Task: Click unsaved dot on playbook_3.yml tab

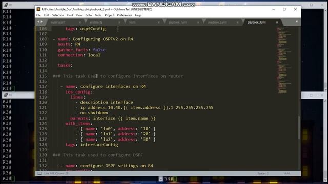Action: 277,22
